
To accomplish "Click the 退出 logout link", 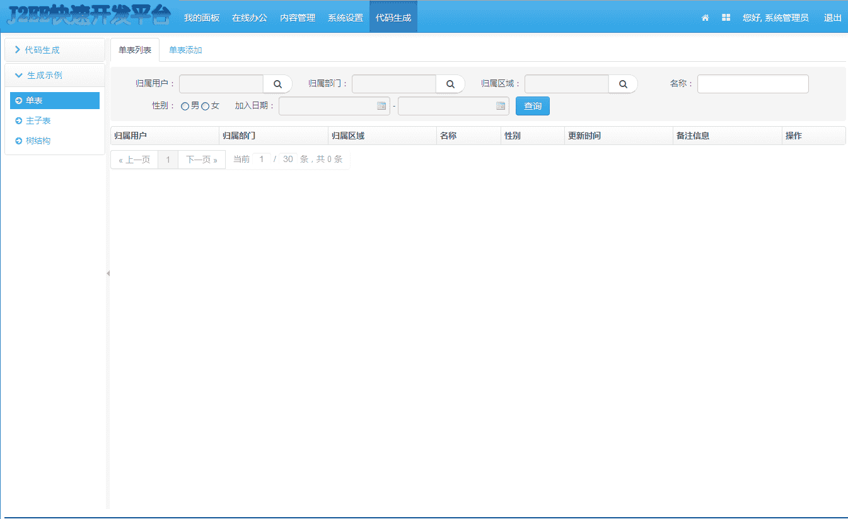I will tap(833, 18).
